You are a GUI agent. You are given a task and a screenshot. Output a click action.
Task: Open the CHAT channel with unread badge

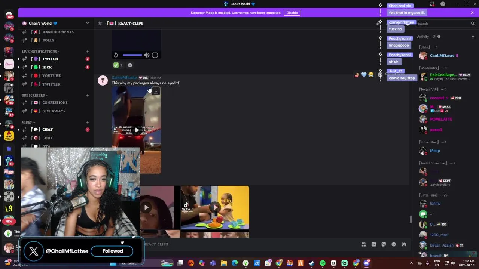click(x=55, y=129)
